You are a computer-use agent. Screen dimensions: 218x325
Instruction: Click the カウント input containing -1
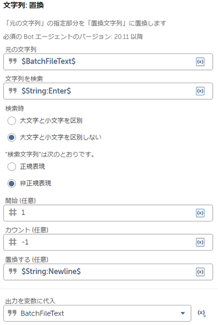pos(108,242)
